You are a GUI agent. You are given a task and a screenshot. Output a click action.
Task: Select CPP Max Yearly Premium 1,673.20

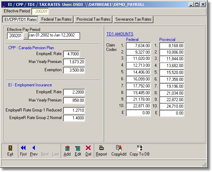[74, 62]
